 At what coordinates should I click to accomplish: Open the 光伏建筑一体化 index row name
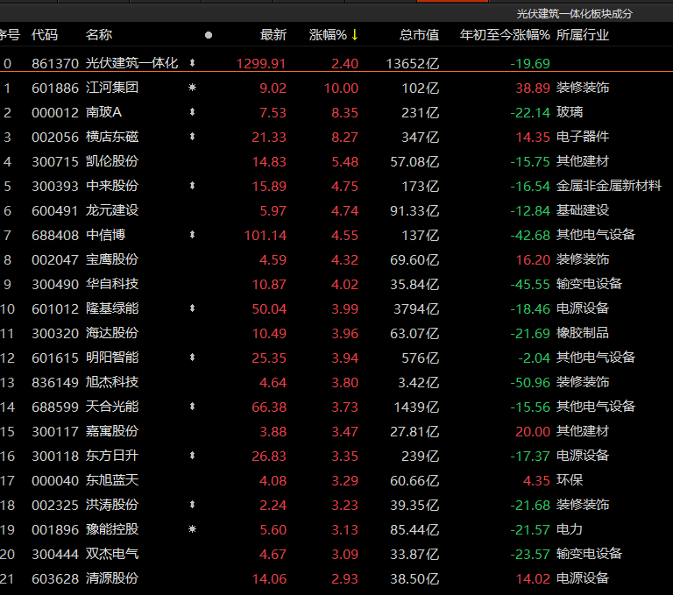[131, 63]
